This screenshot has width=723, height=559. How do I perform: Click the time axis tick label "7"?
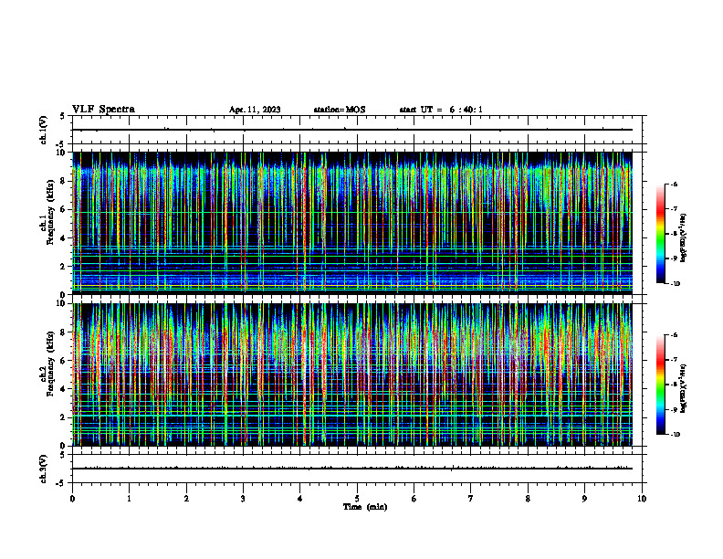pyautogui.click(x=471, y=499)
